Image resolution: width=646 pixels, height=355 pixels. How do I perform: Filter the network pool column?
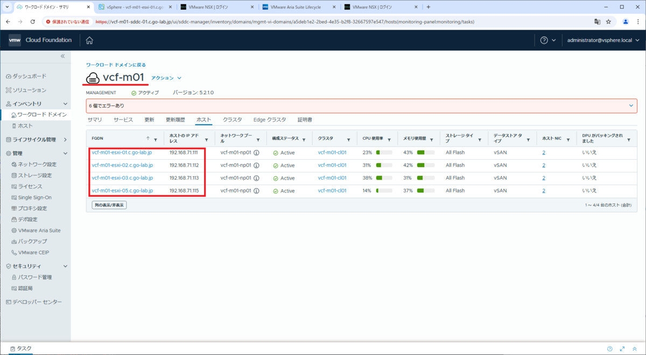pyautogui.click(x=258, y=139)
